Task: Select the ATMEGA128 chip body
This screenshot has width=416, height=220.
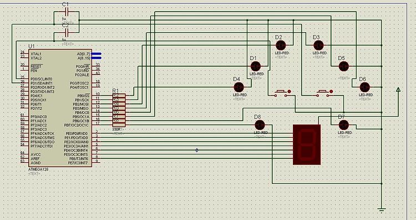Action: coord(60,108)
